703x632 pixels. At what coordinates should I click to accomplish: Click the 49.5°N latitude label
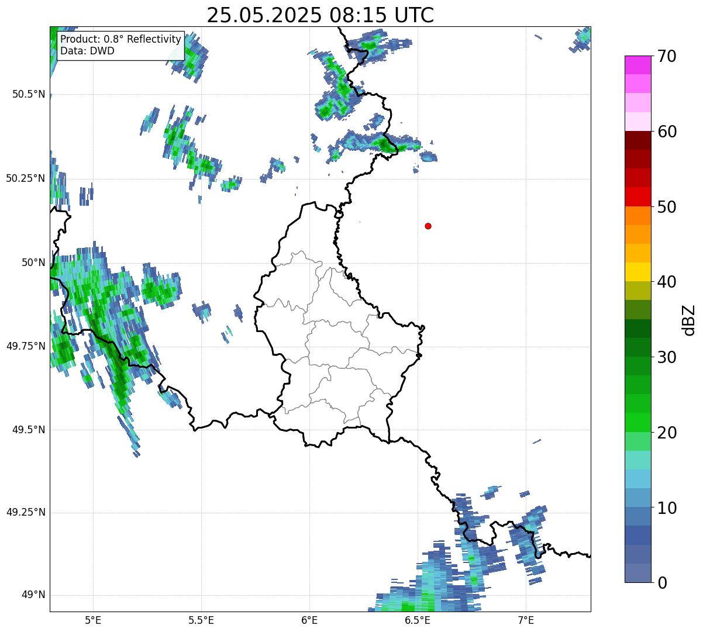tap(28, 430)
